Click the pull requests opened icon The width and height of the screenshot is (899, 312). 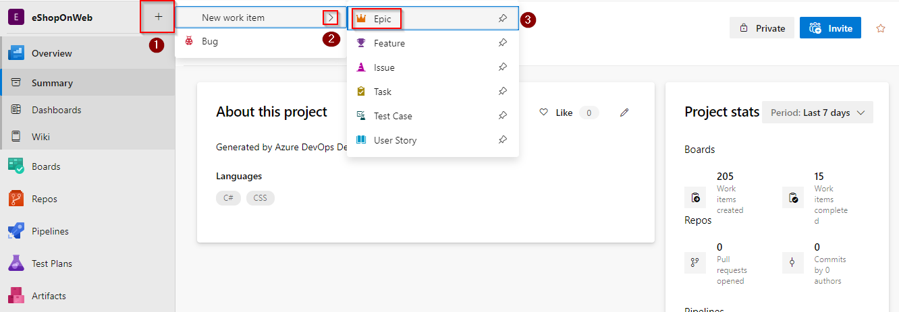click(695, 262)
